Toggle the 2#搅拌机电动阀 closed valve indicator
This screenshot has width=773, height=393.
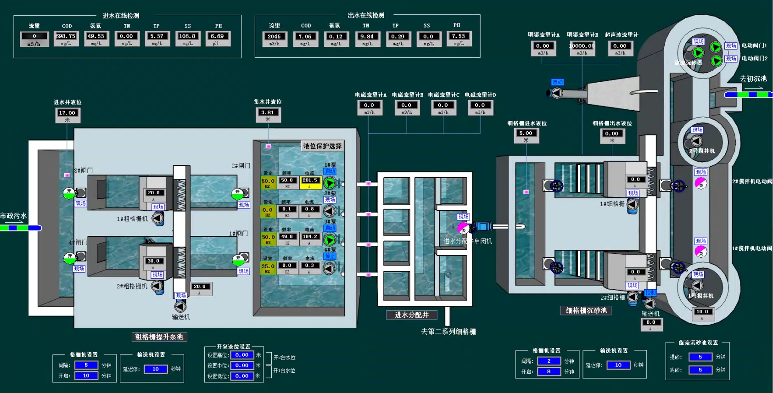[x=700, y=183]
